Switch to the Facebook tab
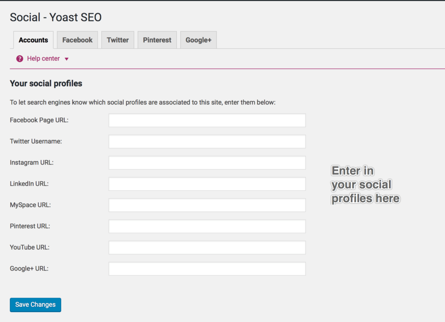445x322 pixels. point(77,40)
